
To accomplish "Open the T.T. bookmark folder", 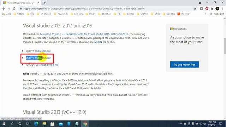I will coord(117,14).
